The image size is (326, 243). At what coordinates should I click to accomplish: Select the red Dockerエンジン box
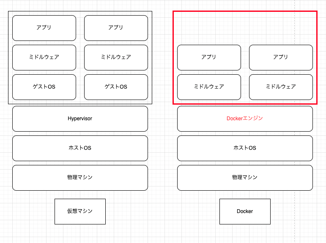[x=245, y=119]
